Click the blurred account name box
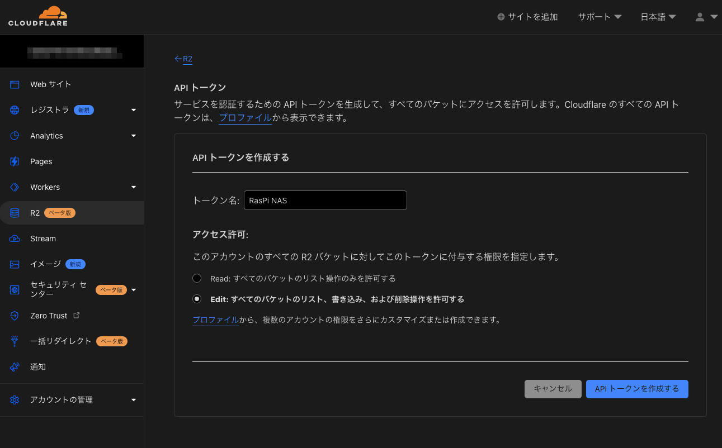The height and width of the screenshot is (448, 722). click(75, 54)
